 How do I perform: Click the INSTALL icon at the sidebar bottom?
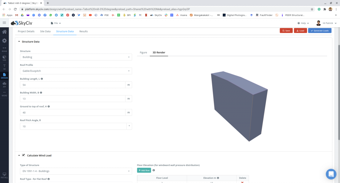[x=4, y=175]
